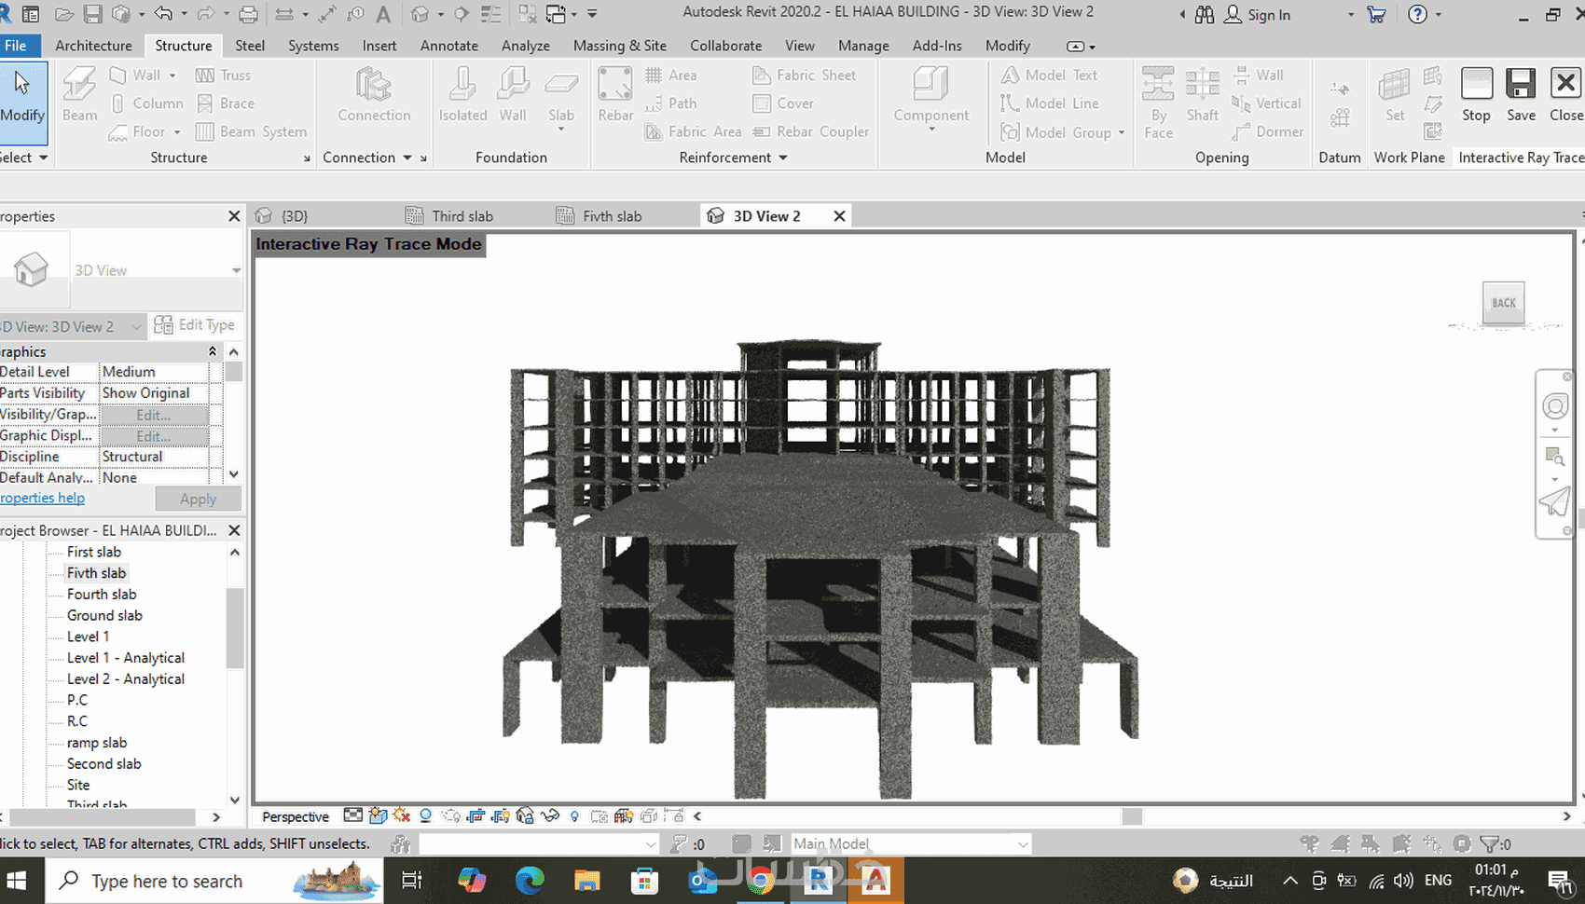The image size is (1585, 904).
Task: Toggle Select Links in status bar
Action: tap(1310, 844)
